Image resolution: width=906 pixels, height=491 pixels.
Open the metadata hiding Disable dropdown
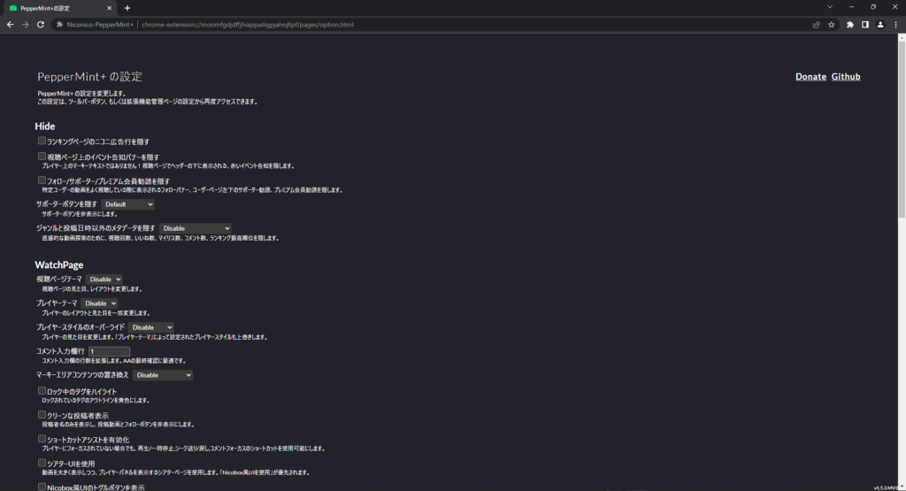(x=196, y=228)
